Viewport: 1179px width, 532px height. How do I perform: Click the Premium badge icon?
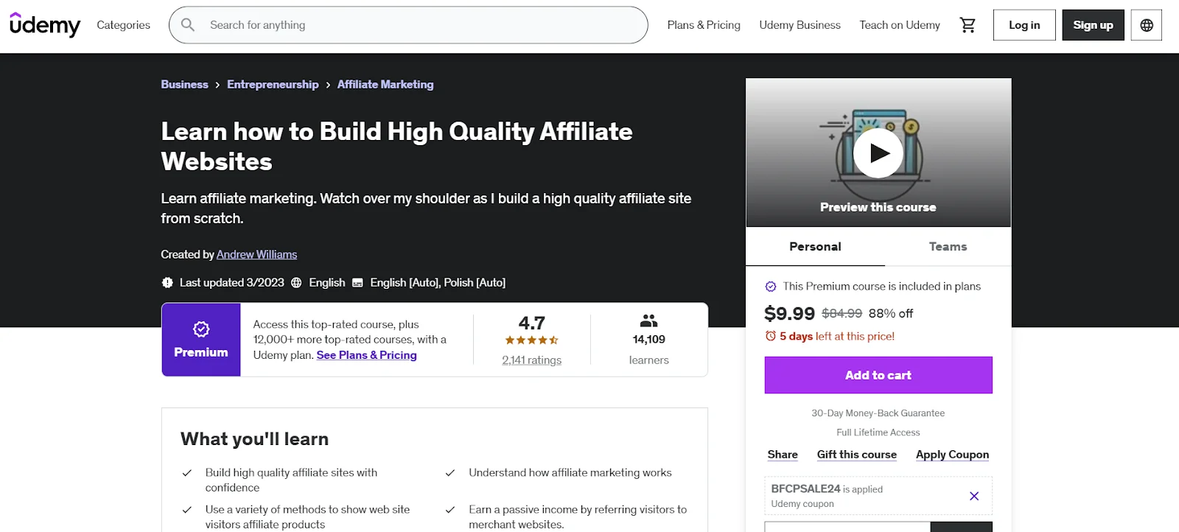200,330
